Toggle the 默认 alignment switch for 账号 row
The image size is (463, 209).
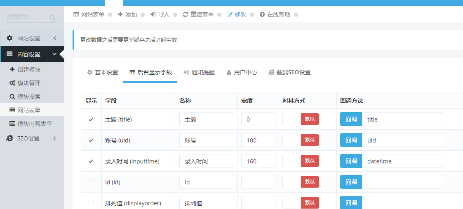tap(301, 140)
